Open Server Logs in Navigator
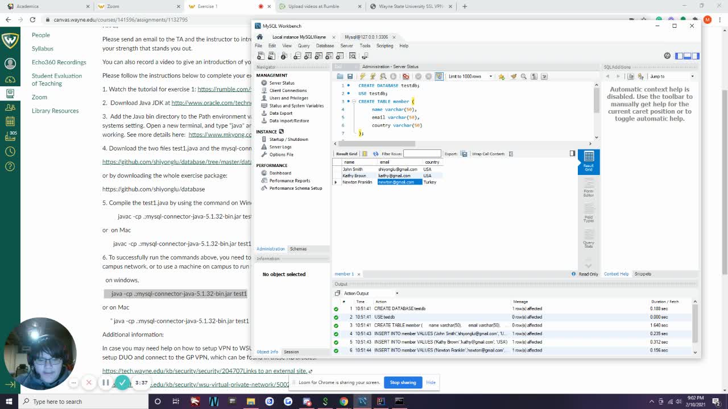 click(x=280, y=147)
